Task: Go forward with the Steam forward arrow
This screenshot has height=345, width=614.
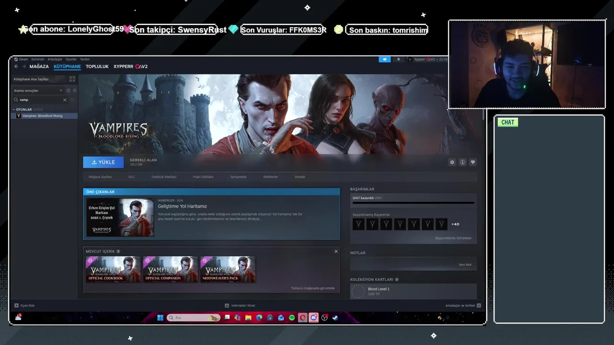Action: [x=24, y=67]
